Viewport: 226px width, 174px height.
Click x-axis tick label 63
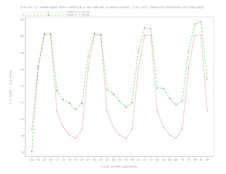[x=164, y=160]
